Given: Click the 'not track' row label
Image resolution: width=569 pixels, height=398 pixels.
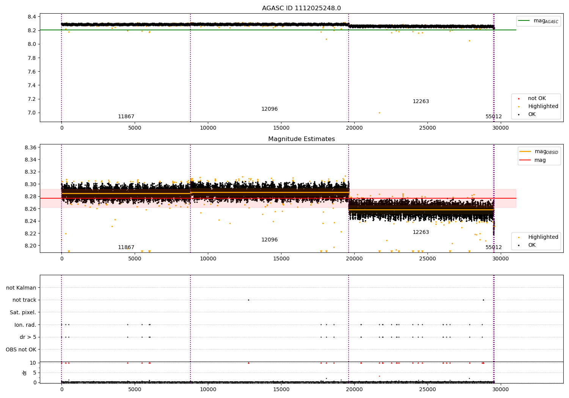Looking at the screenshot, I should coord(24,300).
